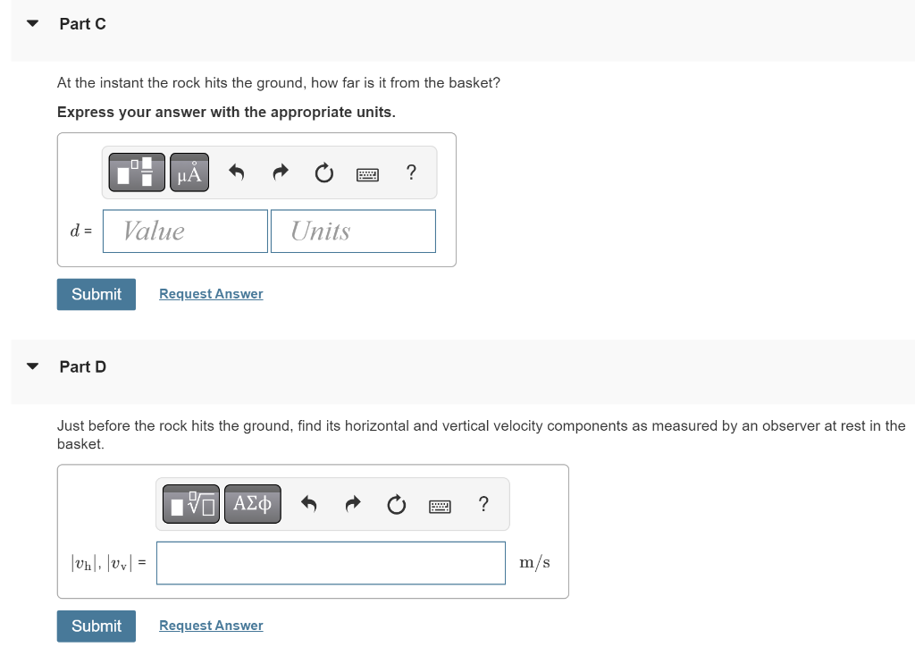The height and width of the screenshot is (664, 915).
Task: Redo edit in Part C toolbar
Action: point(281,172)
